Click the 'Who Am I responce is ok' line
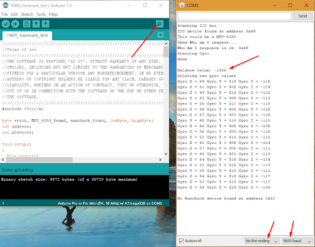Screen dimensions: 315x247 coord(213,48)
